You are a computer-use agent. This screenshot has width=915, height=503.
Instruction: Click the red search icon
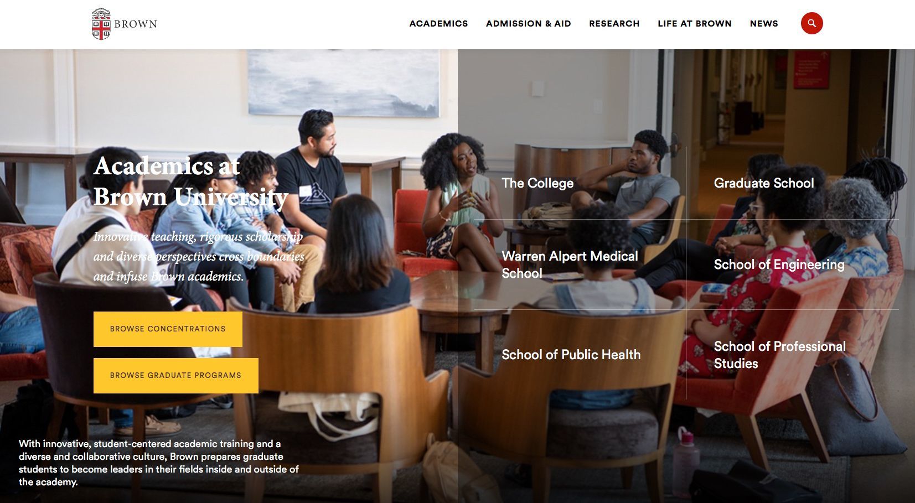tap(811, 23)
